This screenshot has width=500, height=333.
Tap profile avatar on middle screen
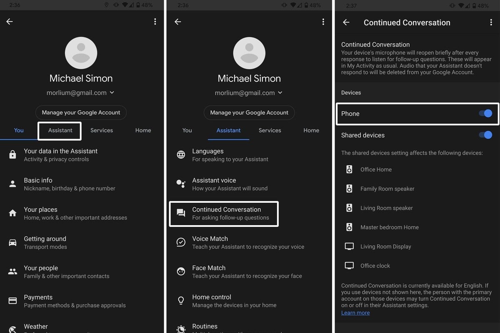pos(249,53)
